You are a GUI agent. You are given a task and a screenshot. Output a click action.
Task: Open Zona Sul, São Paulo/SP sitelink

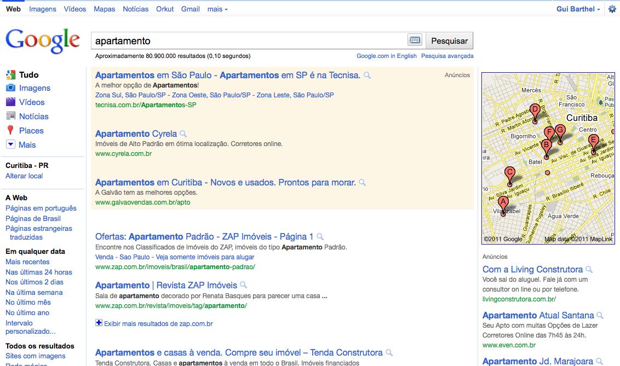click(130, 95)
